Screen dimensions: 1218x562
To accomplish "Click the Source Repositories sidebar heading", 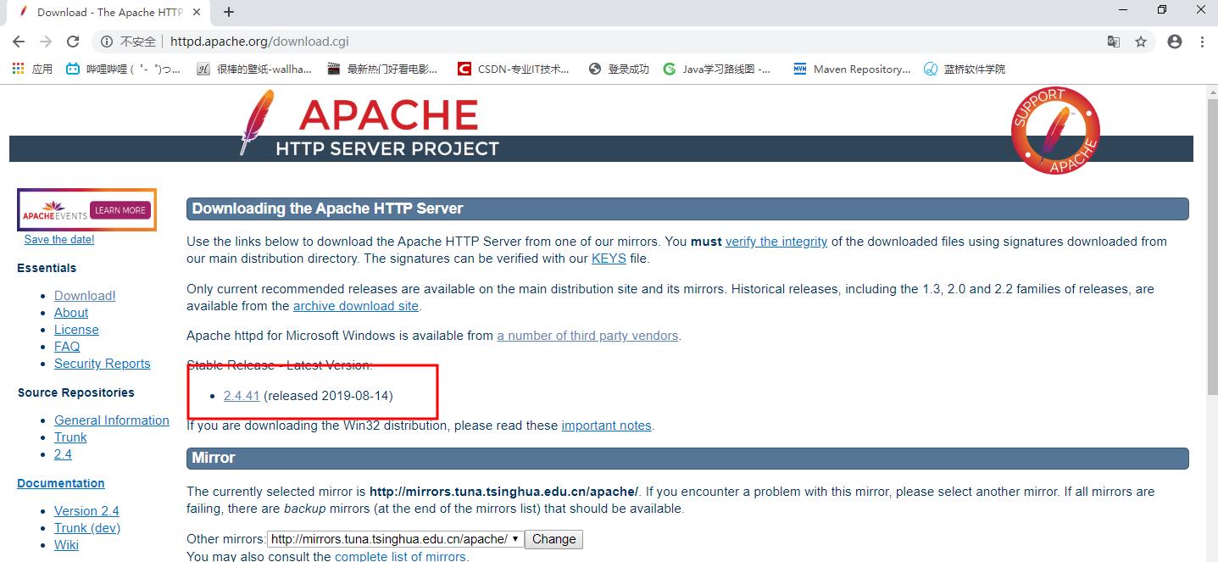I will click(x=76, y=392).
